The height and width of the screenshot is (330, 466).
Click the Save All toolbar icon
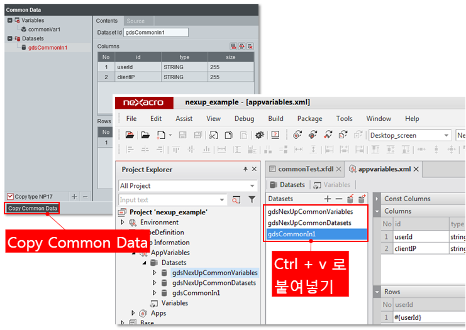pos(198,135)
